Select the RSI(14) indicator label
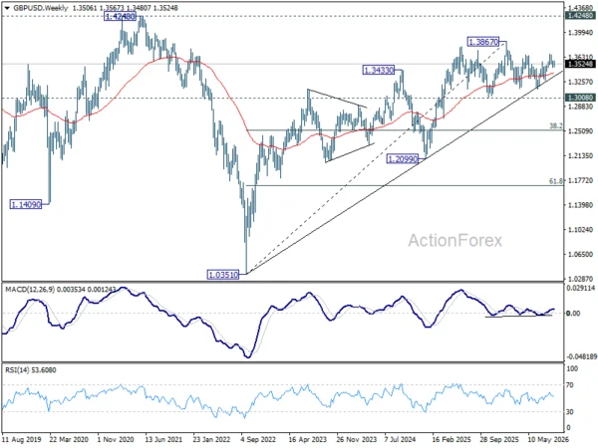Image resolution: width=598 pixels, height=448 pixels. tap(17, 370)
